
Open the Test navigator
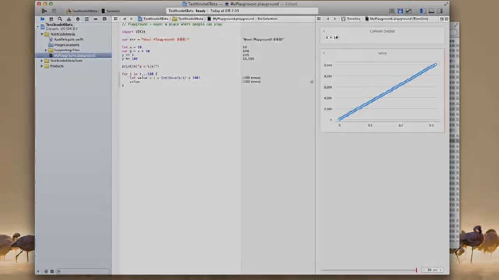(x=78, y=19)
